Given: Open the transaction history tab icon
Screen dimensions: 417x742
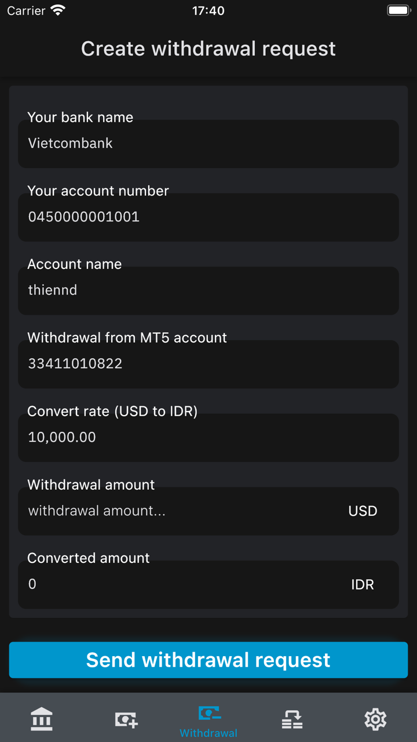Looking at the screenshot, I should click(x=292, y=719).
